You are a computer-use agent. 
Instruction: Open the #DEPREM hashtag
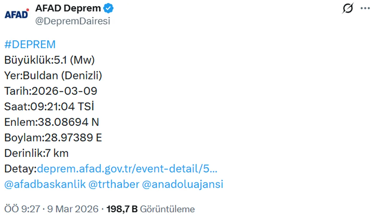tap(30, 44)
